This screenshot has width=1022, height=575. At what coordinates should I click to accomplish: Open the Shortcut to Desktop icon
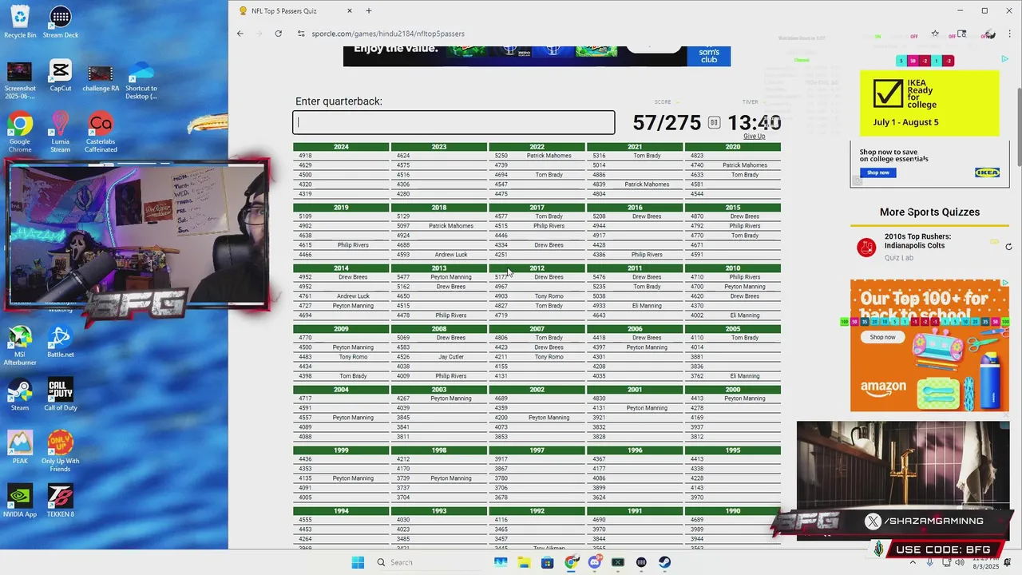pyautogui.click(x=141, y=80)
